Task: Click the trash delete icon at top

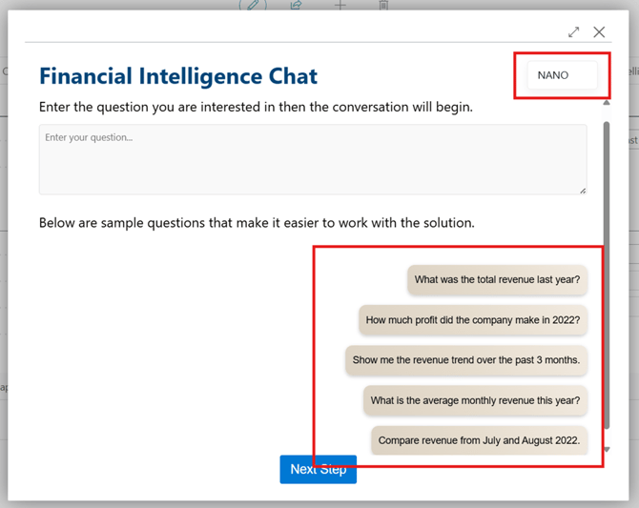Action: [383, 5]
